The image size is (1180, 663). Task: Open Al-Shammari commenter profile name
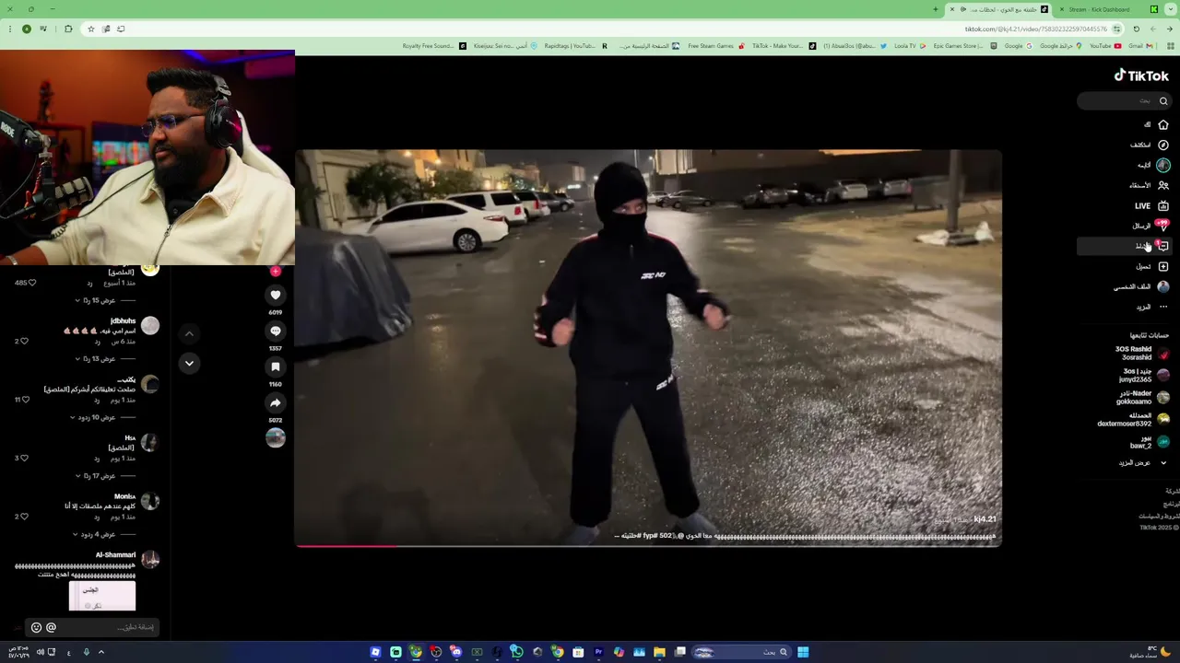115,555
